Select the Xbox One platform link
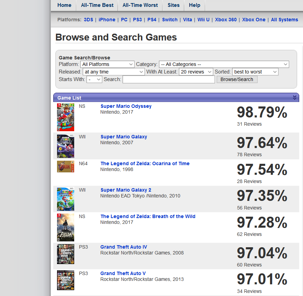The height and width of the screenshot is (296, 303). pyautogui.click(x=254, y=20)
